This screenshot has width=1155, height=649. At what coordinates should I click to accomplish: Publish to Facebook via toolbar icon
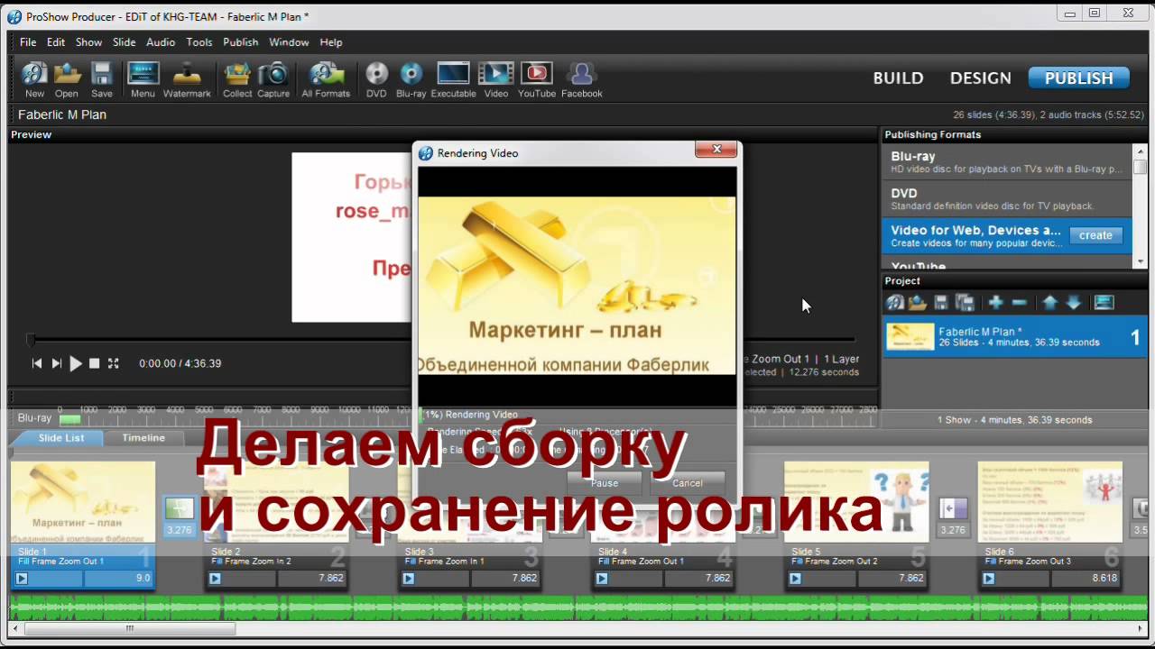pos(582,79)
